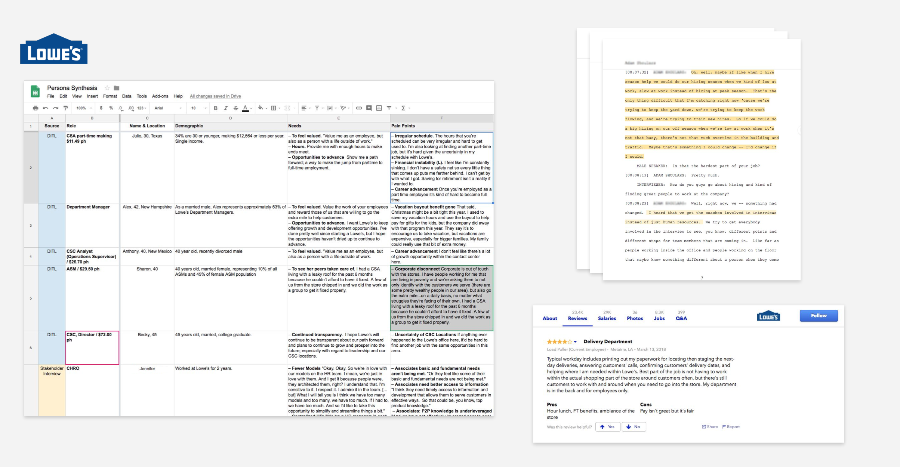Screen dimensions: 900x467
Task: Switch to the Jobs tab
Action: pyautogui.click(x=659, y=316)
